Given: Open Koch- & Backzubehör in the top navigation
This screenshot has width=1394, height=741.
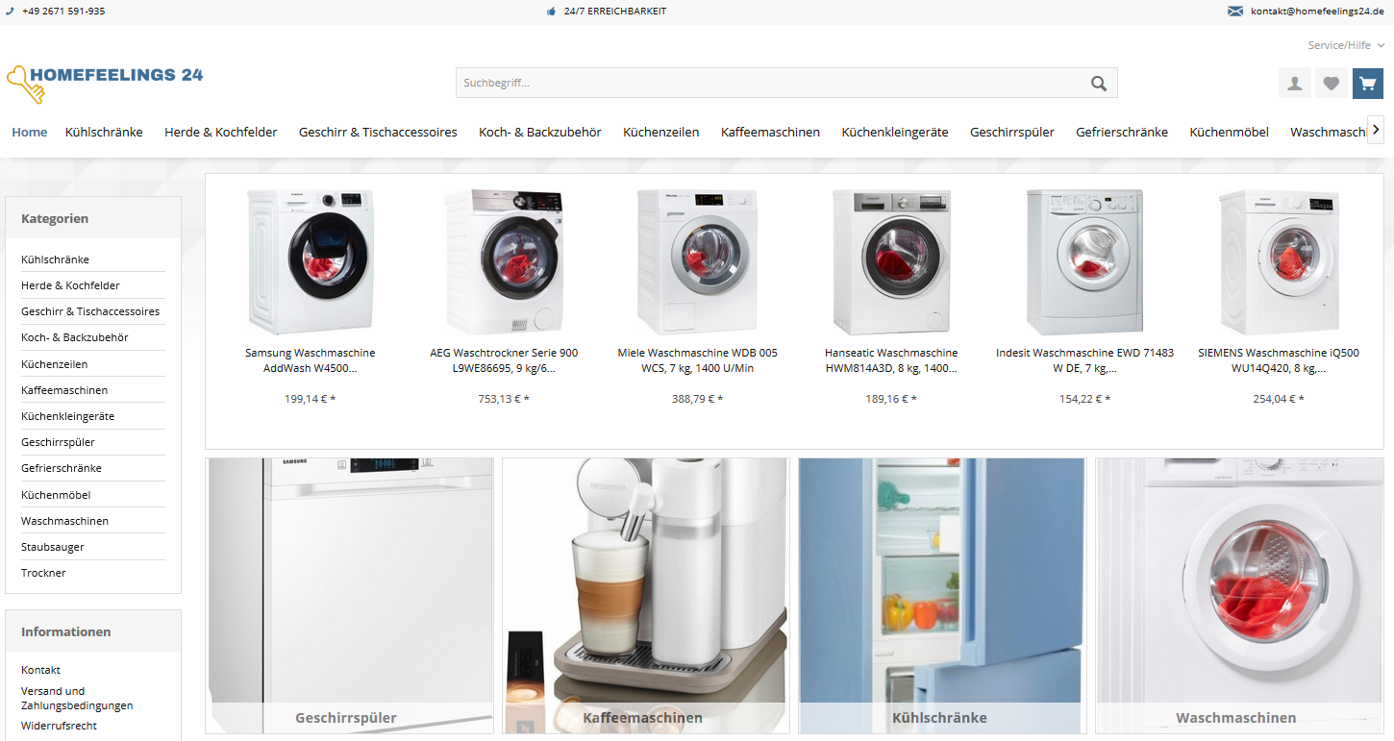Looking at the screenshot, I should (x=540, y=133).
